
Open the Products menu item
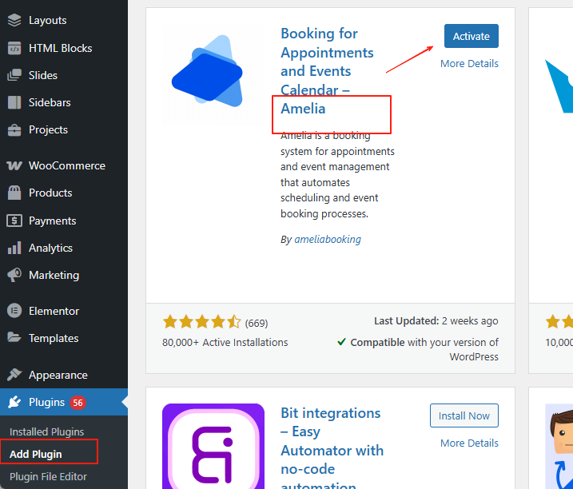pyautogui.click(x=50, y=193)
